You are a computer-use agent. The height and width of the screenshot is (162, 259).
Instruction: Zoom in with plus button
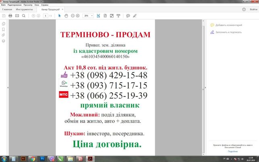(x=78, y=16)
